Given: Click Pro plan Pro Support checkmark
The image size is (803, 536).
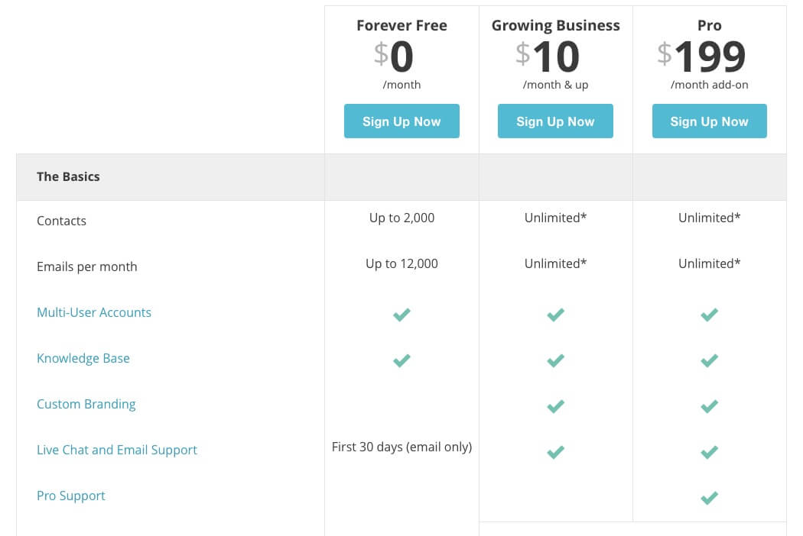Looking at the screenshot, I should point(709,498).
